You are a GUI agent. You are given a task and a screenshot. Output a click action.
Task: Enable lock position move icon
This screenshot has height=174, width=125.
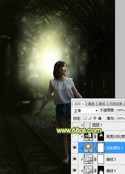click(x=95, y=118)
